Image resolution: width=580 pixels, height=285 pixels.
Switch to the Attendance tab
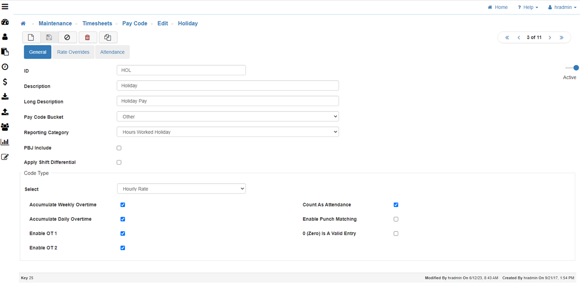112,52
